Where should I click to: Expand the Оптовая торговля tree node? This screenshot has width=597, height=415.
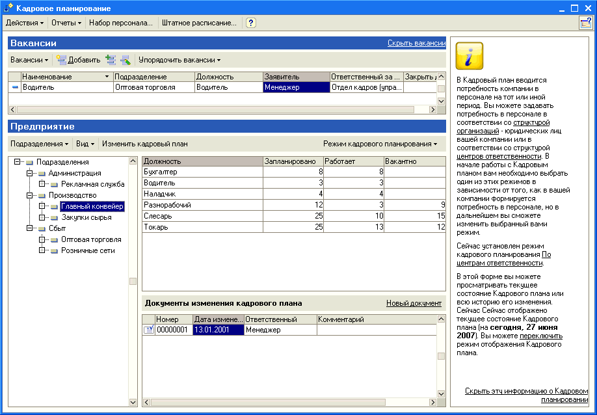[42, 239]
